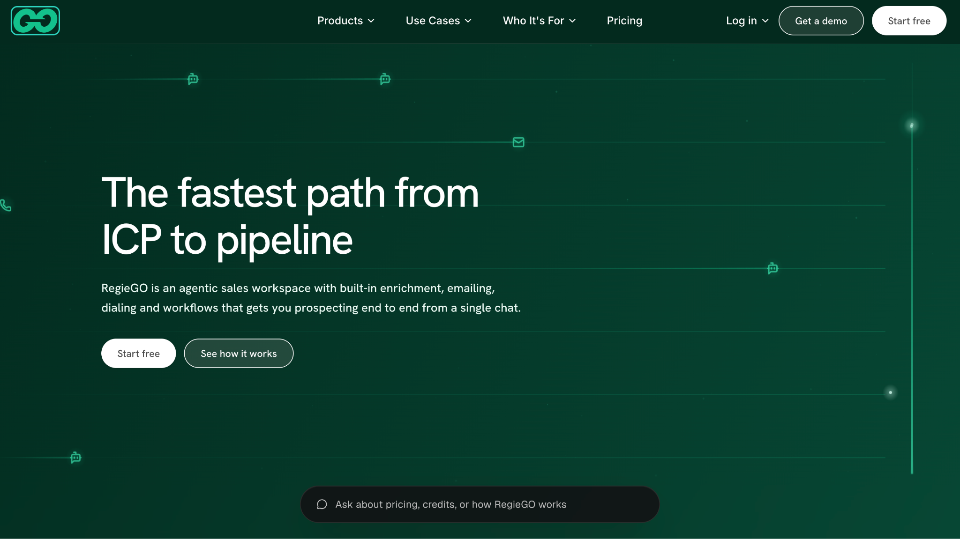Click the hero Start free button below the description
Viewport: 960px width, 539px height.
(138, 354)
